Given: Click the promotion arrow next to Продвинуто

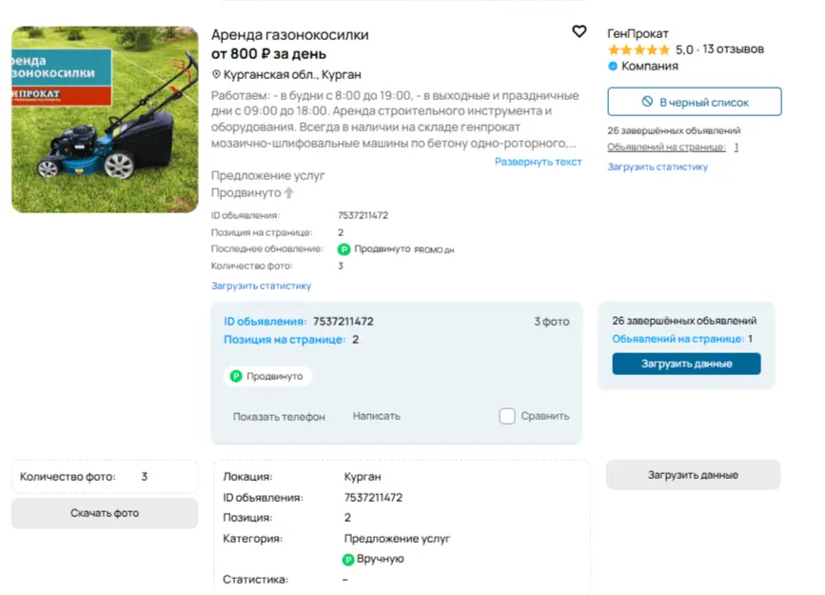Looking at the screenshot, I should [x=289, y=192].
